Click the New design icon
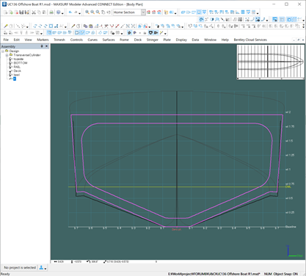306x276 pixels. click(x=5, y=12)
